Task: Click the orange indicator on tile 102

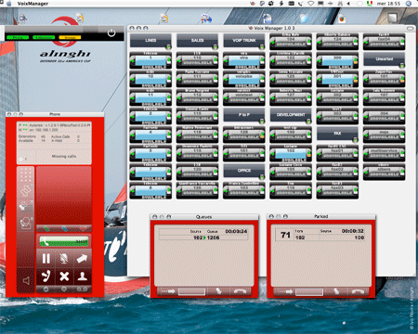Action: pyautogui.click(x=308, y=155)
